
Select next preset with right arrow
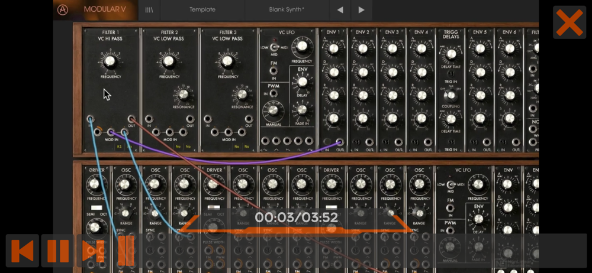[361, 10]
